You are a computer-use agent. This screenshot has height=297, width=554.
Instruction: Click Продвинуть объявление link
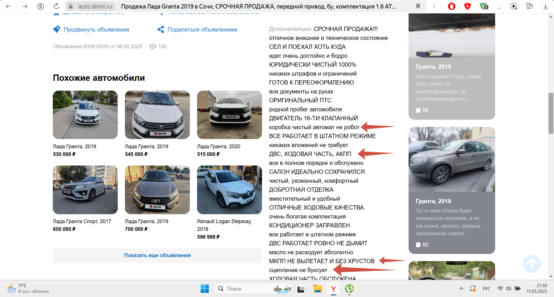pos(96,29)
